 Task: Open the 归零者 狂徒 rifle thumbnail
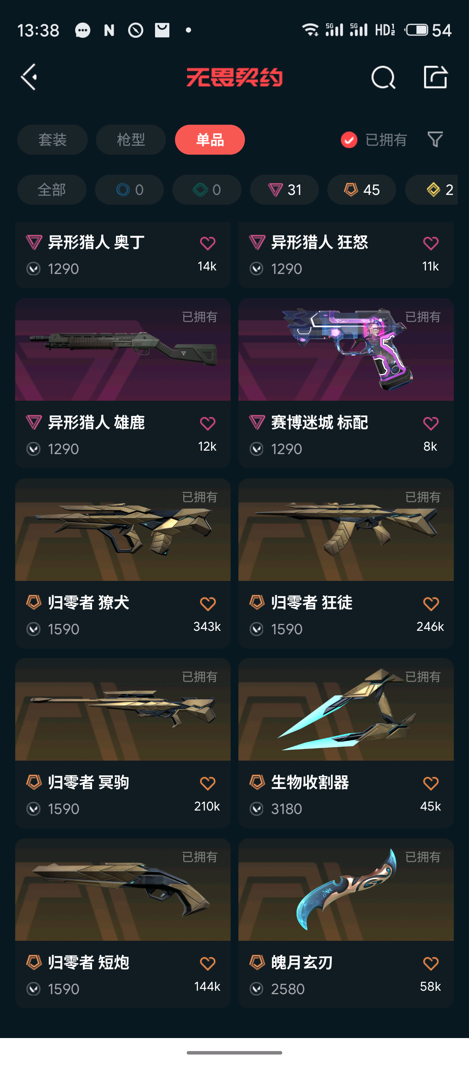346,530
